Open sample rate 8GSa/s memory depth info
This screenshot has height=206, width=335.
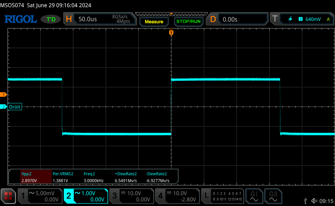tap(121, 19)
